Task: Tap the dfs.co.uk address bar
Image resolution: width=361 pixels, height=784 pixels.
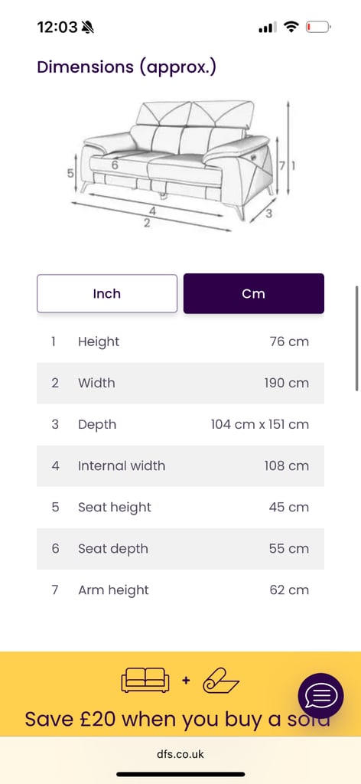Action: point(180,754)
